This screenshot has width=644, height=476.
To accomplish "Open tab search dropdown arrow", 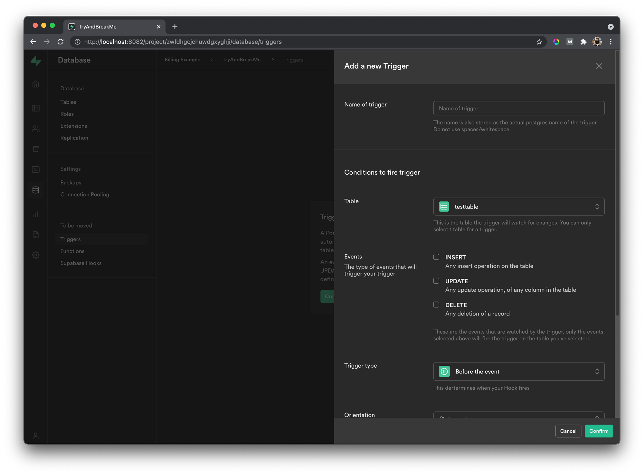I will 611,27.
